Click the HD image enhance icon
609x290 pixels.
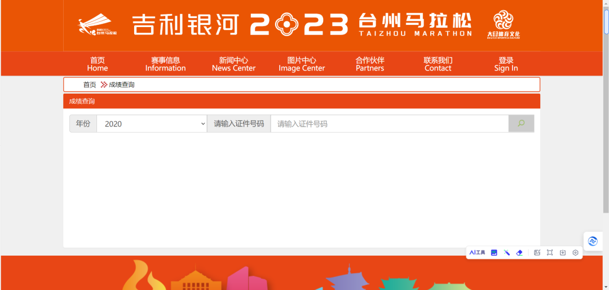click(494, 253)
